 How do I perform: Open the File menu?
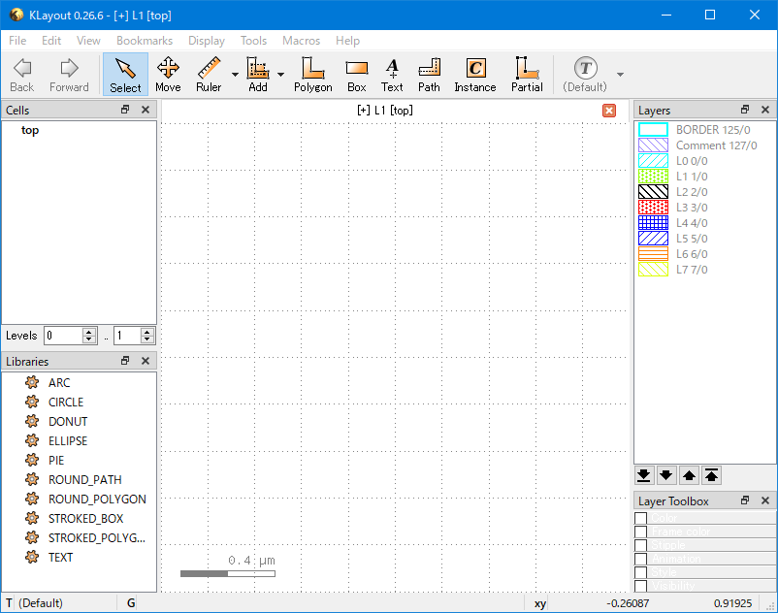(17, 41)
